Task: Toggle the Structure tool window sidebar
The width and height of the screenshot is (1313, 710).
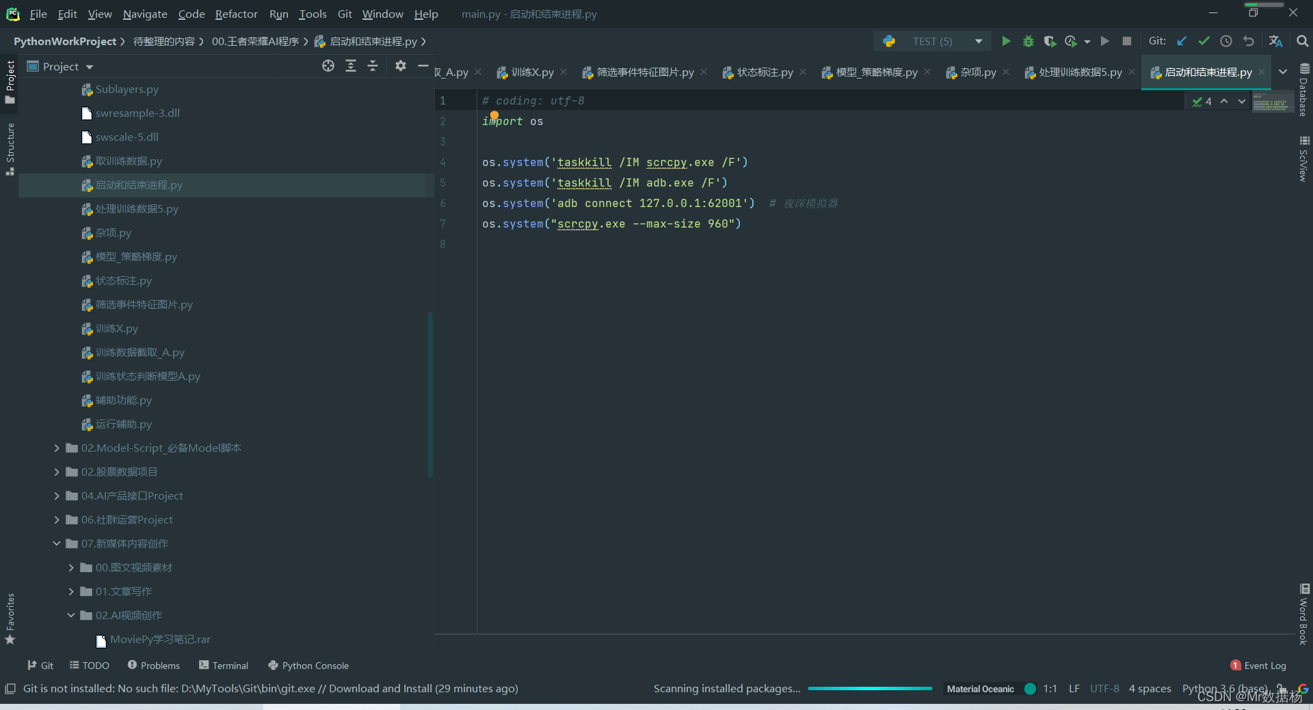Action: pyautogui.click(x=10, y=148)
